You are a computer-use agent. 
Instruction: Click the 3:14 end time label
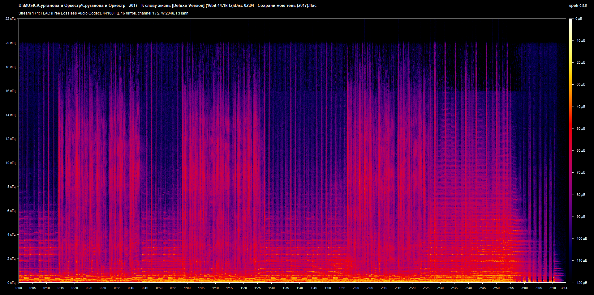[x=564, y=288]
